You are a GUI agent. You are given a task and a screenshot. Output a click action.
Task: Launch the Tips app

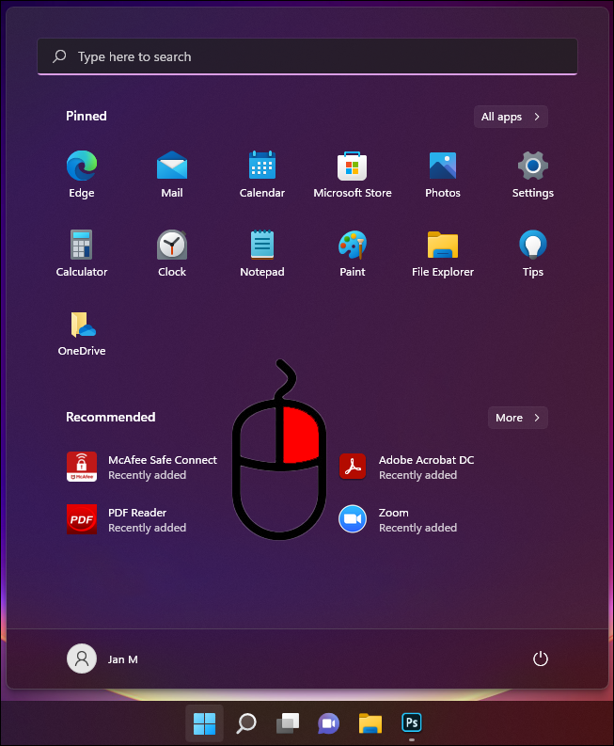533,253
